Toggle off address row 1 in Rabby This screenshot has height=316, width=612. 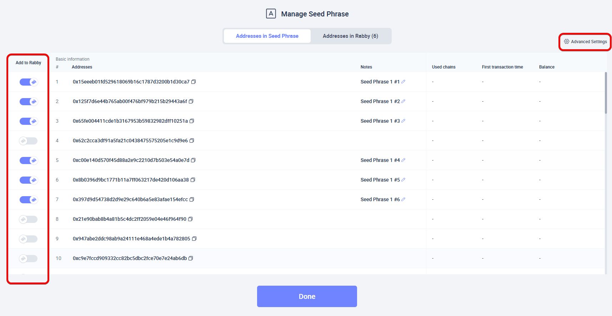coord(29,82)
